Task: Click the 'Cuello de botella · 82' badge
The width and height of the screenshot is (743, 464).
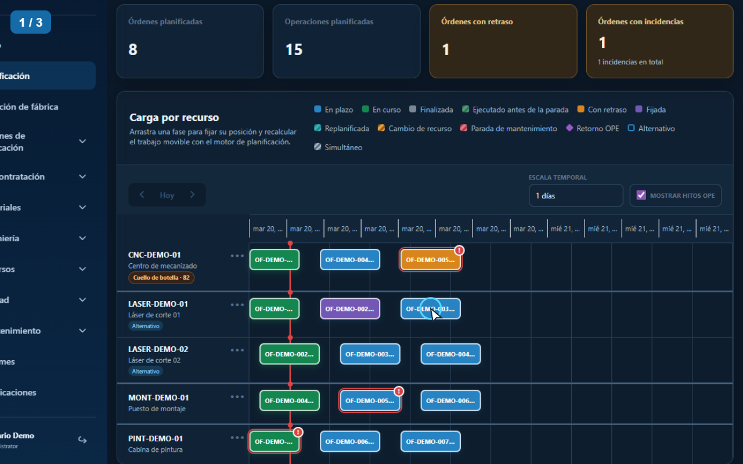Action: (x=161, y=278)
